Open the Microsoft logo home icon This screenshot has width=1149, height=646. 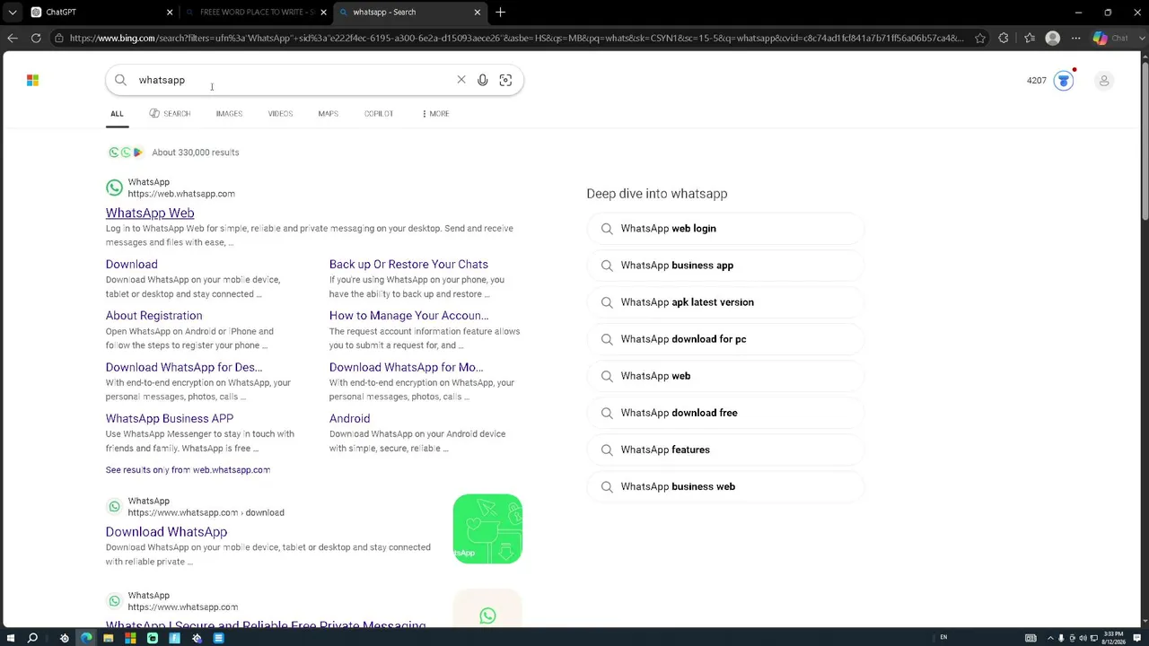pyautogui.click(x=32, y=81)
